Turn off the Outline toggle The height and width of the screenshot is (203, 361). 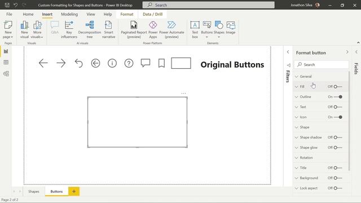pos(338,96)
